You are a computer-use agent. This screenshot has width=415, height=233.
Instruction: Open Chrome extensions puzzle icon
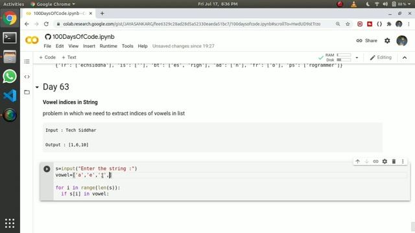pos(389,24)
